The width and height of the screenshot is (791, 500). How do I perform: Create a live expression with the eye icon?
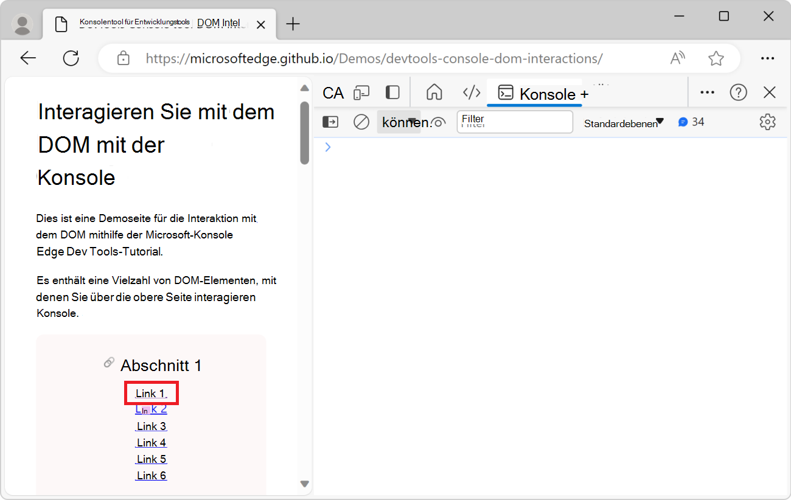(439, 122)
